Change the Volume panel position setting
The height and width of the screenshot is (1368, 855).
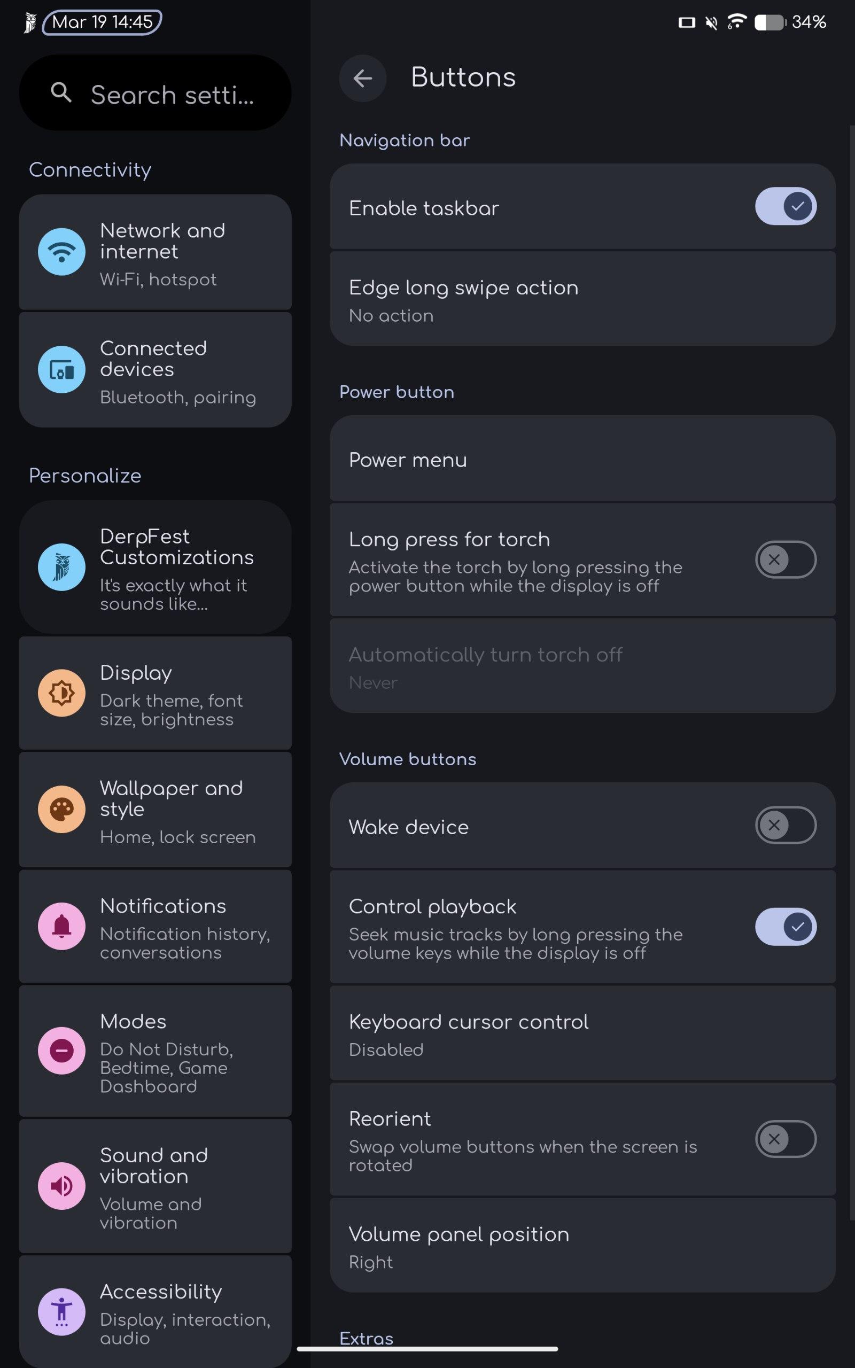(582, 1246)
